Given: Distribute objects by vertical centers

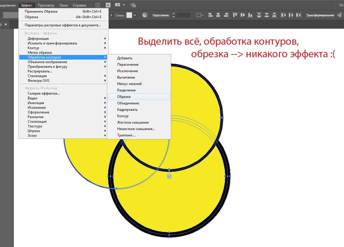Looking at the screenshot, I should (x=266, y=15).
